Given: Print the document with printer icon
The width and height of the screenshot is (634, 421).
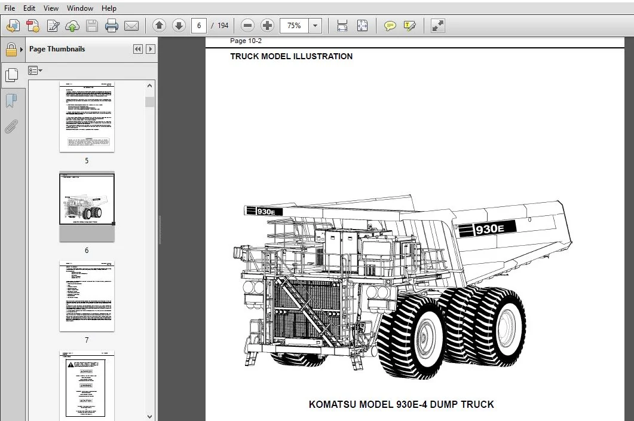Looking at the screenshot, I should point(112,26).
